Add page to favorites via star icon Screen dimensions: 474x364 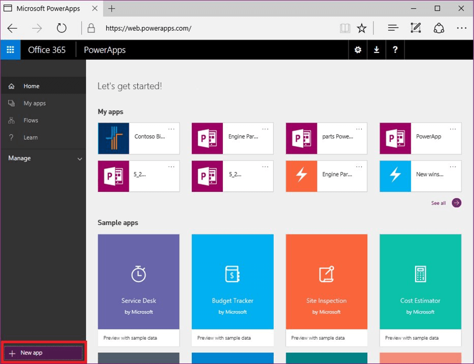point(361,28)
